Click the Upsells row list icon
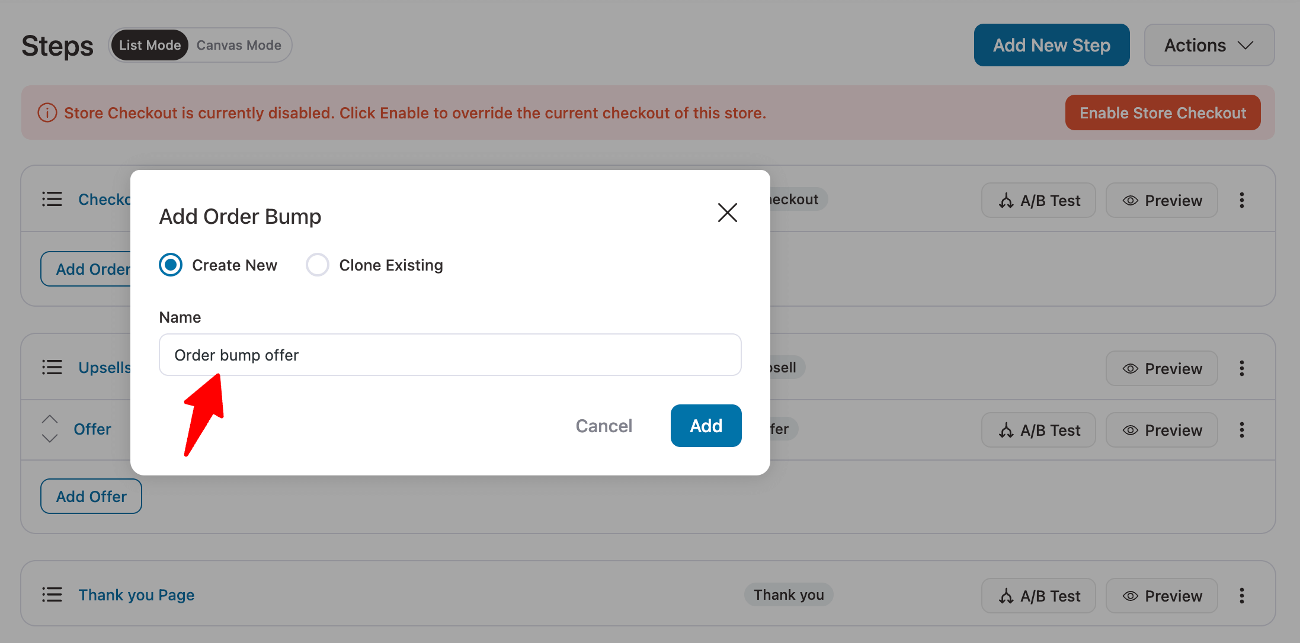 click(x=52, y=368)
